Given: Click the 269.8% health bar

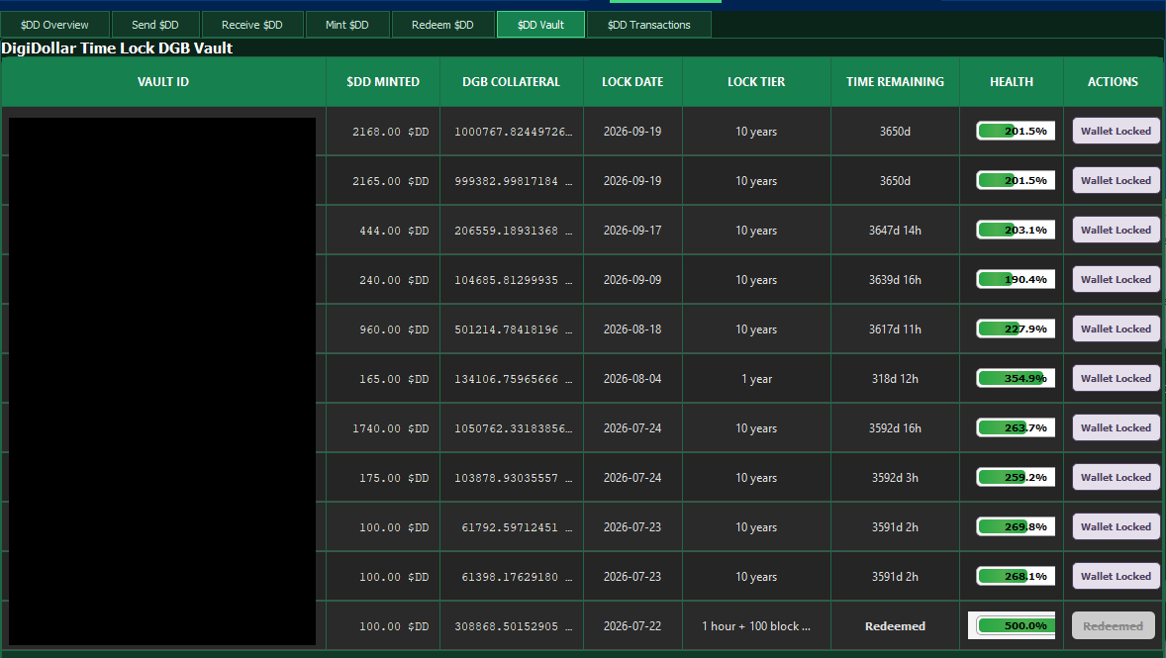Looking at the screenshot, I should click(1016, 526).
